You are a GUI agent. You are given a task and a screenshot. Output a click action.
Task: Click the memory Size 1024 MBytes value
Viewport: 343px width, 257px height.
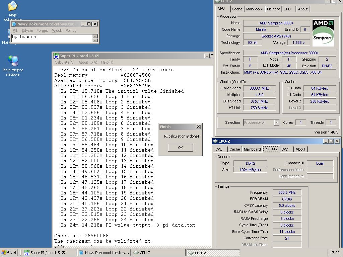point(250,170)
